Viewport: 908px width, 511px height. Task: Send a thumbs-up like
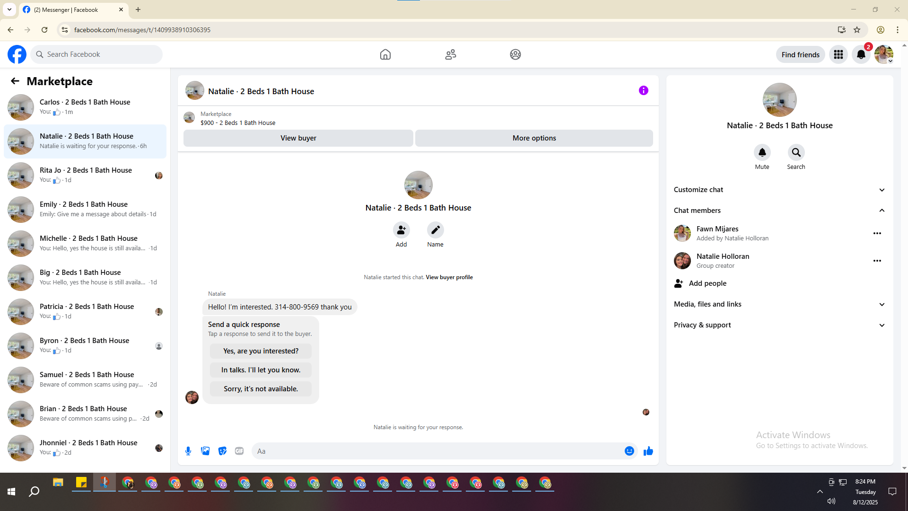(648, 451)
